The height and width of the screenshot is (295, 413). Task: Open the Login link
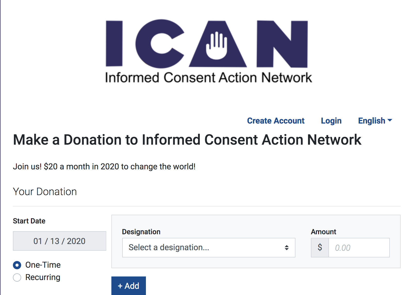click(331, 120)
